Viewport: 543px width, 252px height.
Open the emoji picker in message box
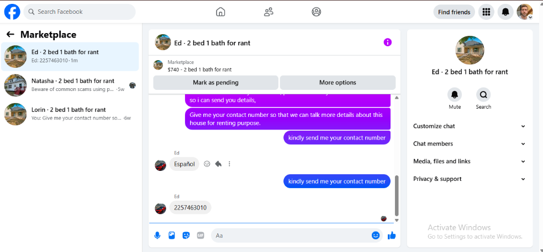coord(376,235)
